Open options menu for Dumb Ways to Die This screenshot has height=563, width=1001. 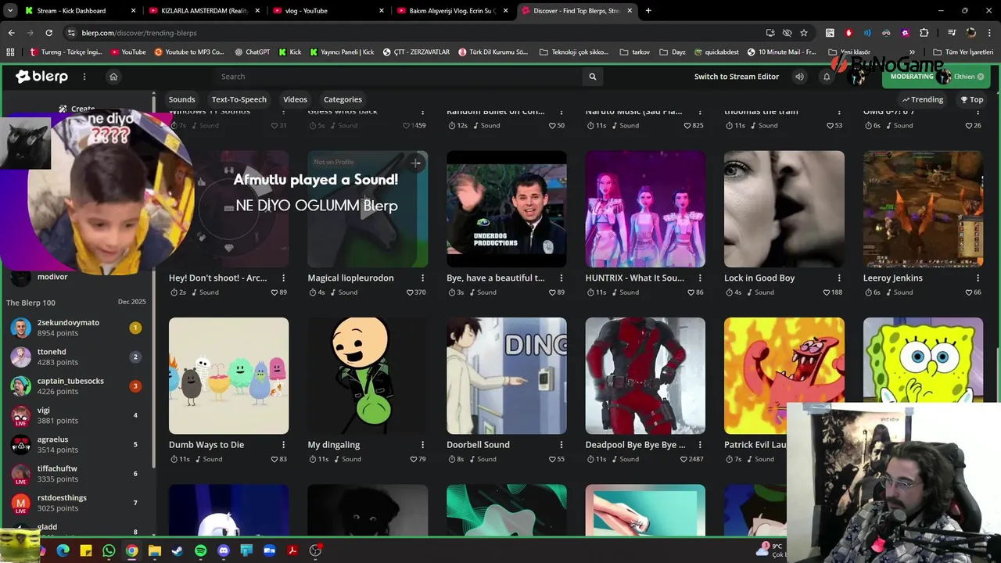click(x=283, y=445)
